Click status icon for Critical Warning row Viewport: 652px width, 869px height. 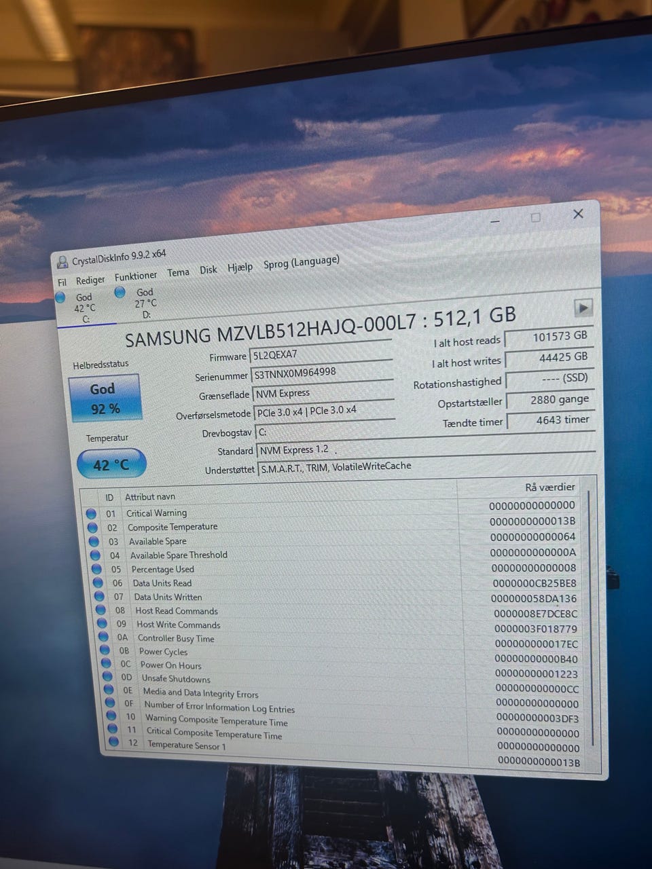[x=91, y=514]
